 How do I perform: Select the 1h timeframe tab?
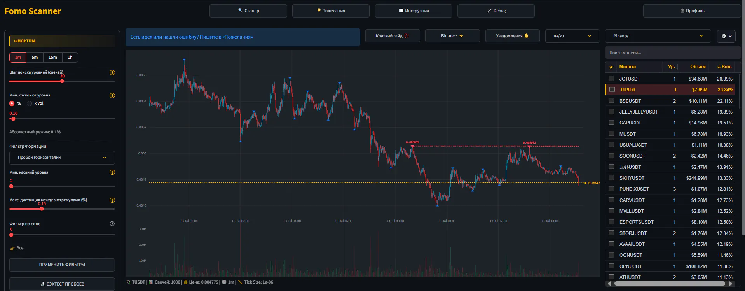point(70,58)
